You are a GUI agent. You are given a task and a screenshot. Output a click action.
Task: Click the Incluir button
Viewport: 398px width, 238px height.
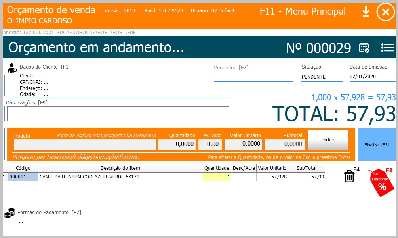[328, 140]
